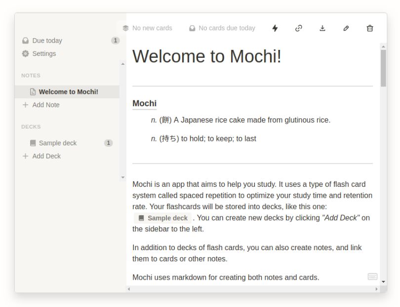The width and height of the screenshot is (400, 307).
Task: Click the 'No cards due today' status item
Action: coord(226,28)
